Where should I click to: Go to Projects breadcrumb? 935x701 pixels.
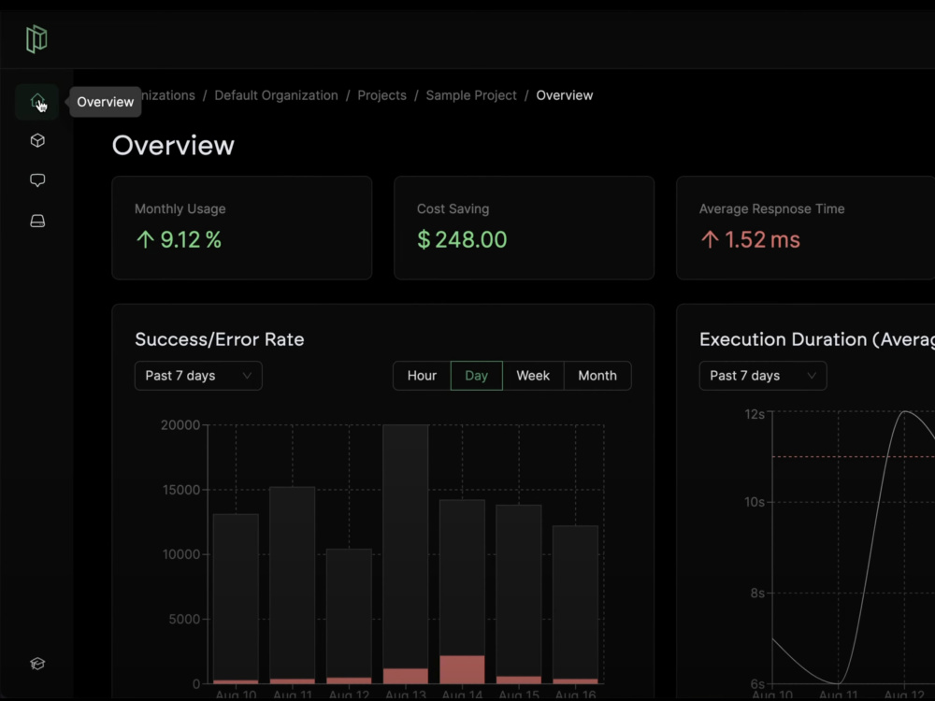coord(381,95)
